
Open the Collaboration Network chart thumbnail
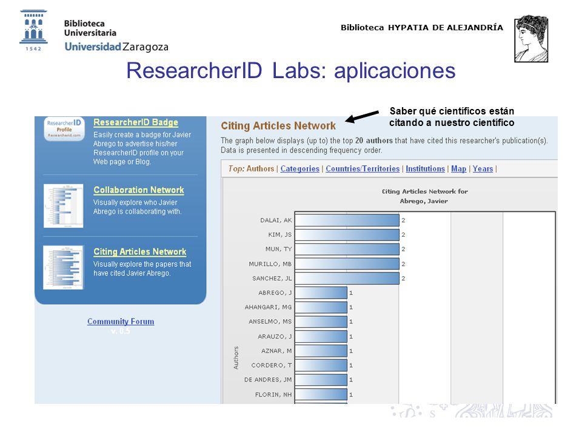pos(64,206)
